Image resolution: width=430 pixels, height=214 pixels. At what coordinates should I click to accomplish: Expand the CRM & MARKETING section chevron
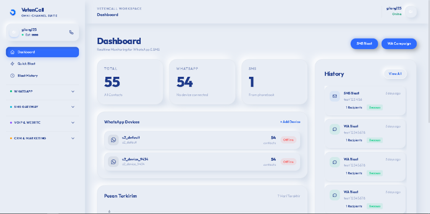click(x=73, y=138)
